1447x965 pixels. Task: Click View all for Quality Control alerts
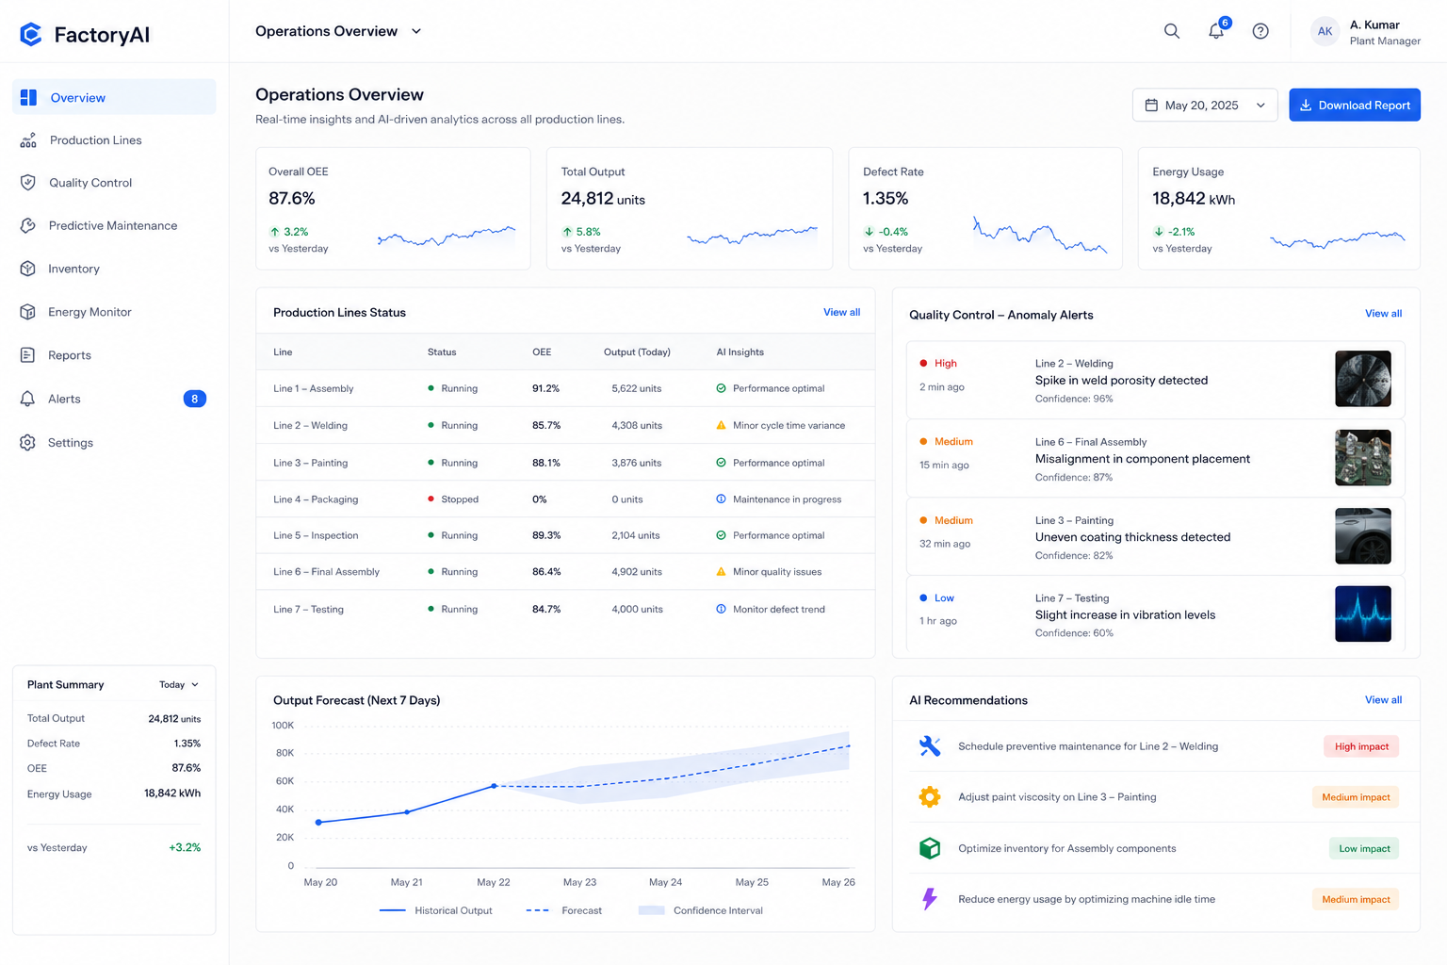tap(1383, 314)
